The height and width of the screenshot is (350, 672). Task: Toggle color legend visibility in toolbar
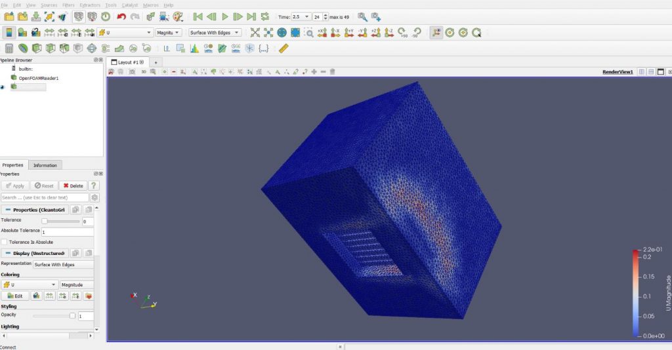(9, 32)
